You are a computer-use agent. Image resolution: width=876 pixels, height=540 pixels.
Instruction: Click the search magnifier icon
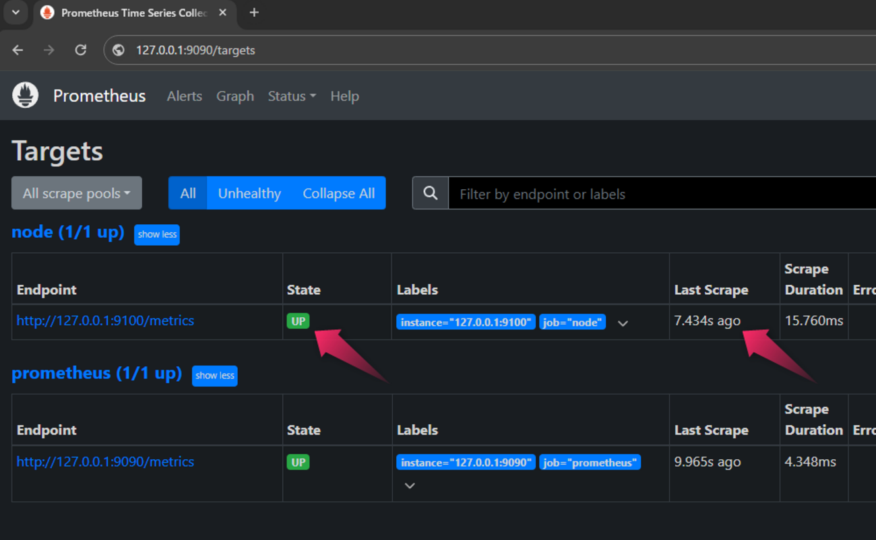431,194
